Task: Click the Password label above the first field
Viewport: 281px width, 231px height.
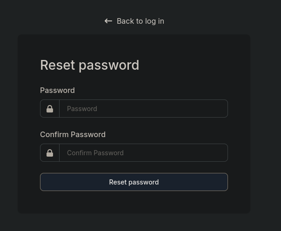Action: coord(57,90)
